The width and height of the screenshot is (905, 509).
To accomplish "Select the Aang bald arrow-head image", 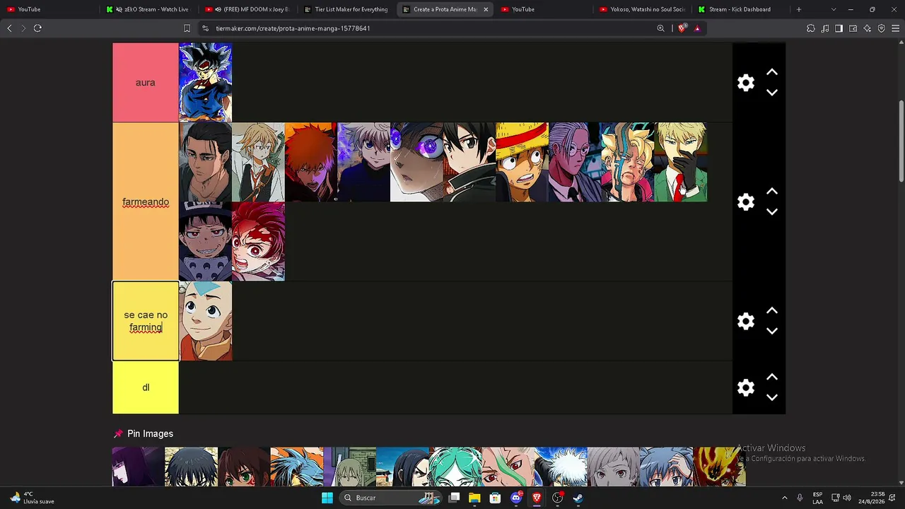I will tap(205, 321).
